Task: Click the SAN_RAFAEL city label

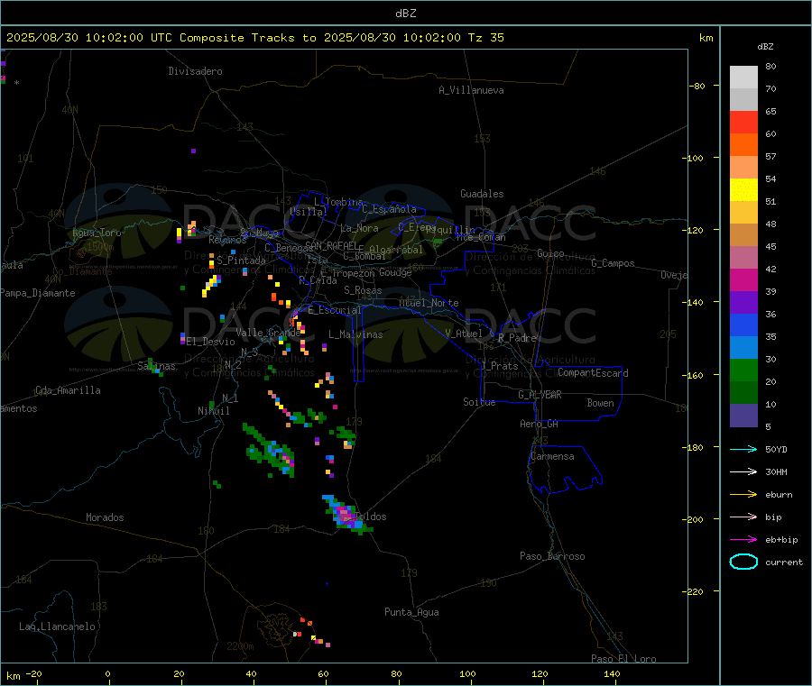Action: pyautogui.click(x=331, y=245)
